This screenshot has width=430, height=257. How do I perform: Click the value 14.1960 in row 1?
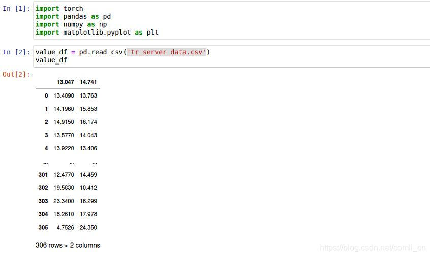pyautogui.click(x=64, y=109)
